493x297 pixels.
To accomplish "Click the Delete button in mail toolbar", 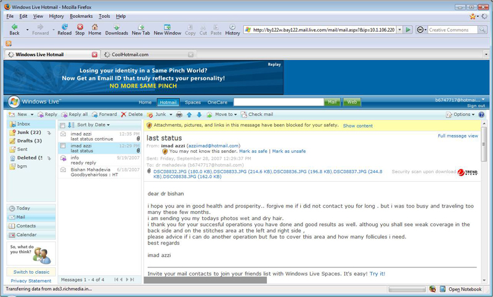I will pyautogui.click(x=132, y=115).
